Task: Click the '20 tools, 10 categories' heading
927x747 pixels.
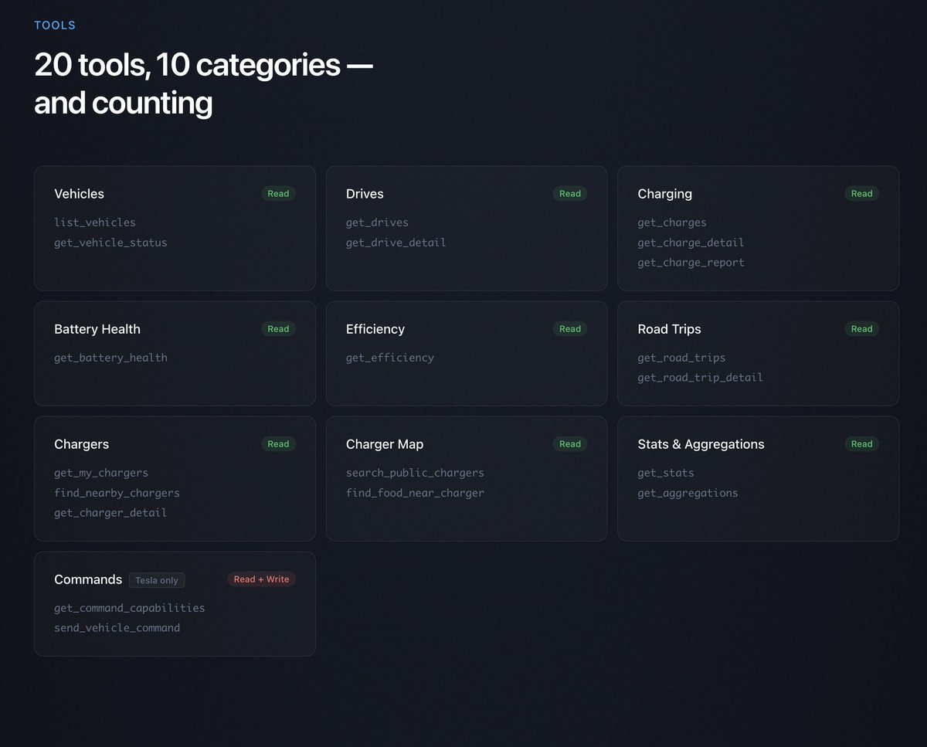Action: click(203, 83)
